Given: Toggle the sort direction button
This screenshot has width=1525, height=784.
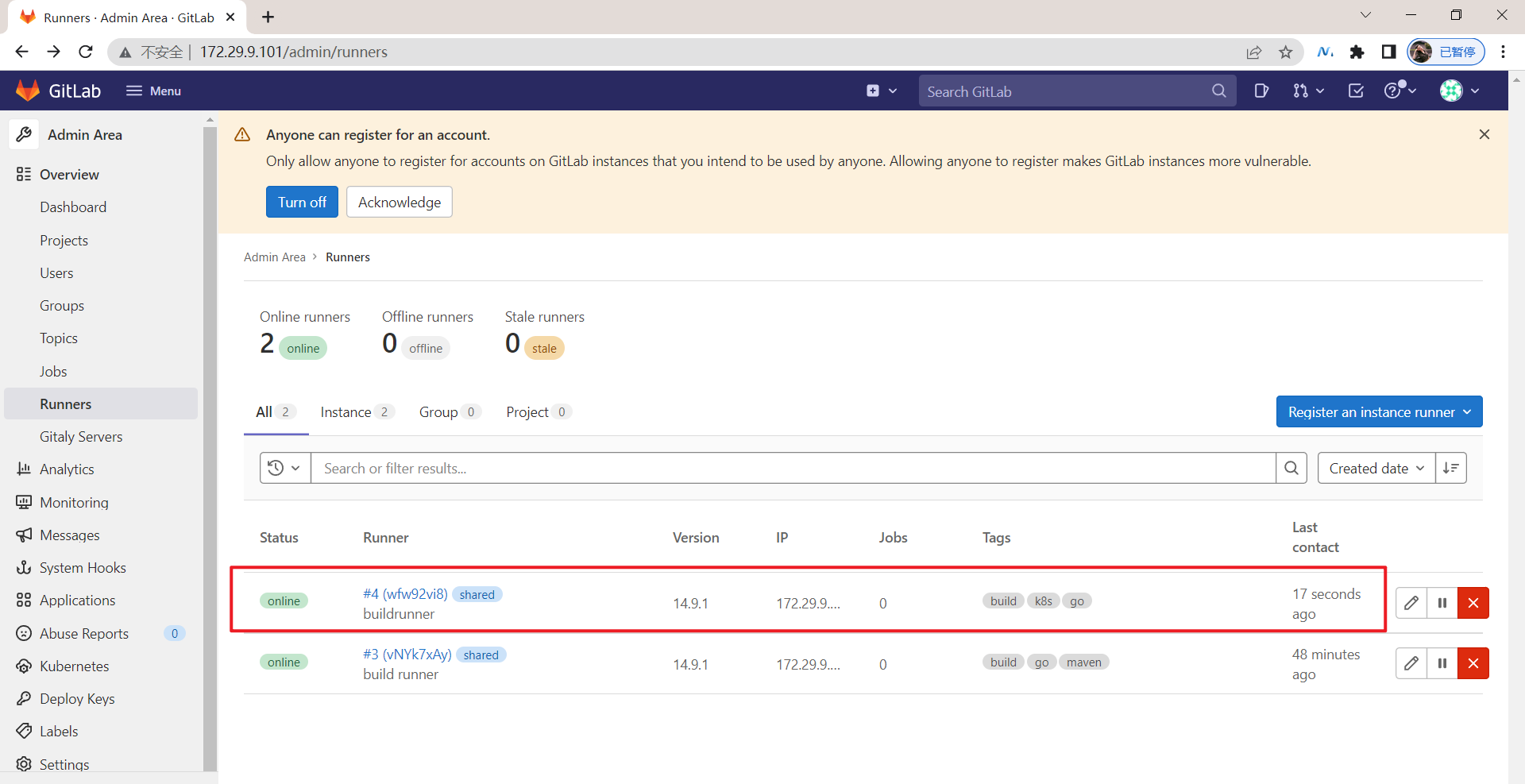Looking at the screenshot, I should (1451, 468).
